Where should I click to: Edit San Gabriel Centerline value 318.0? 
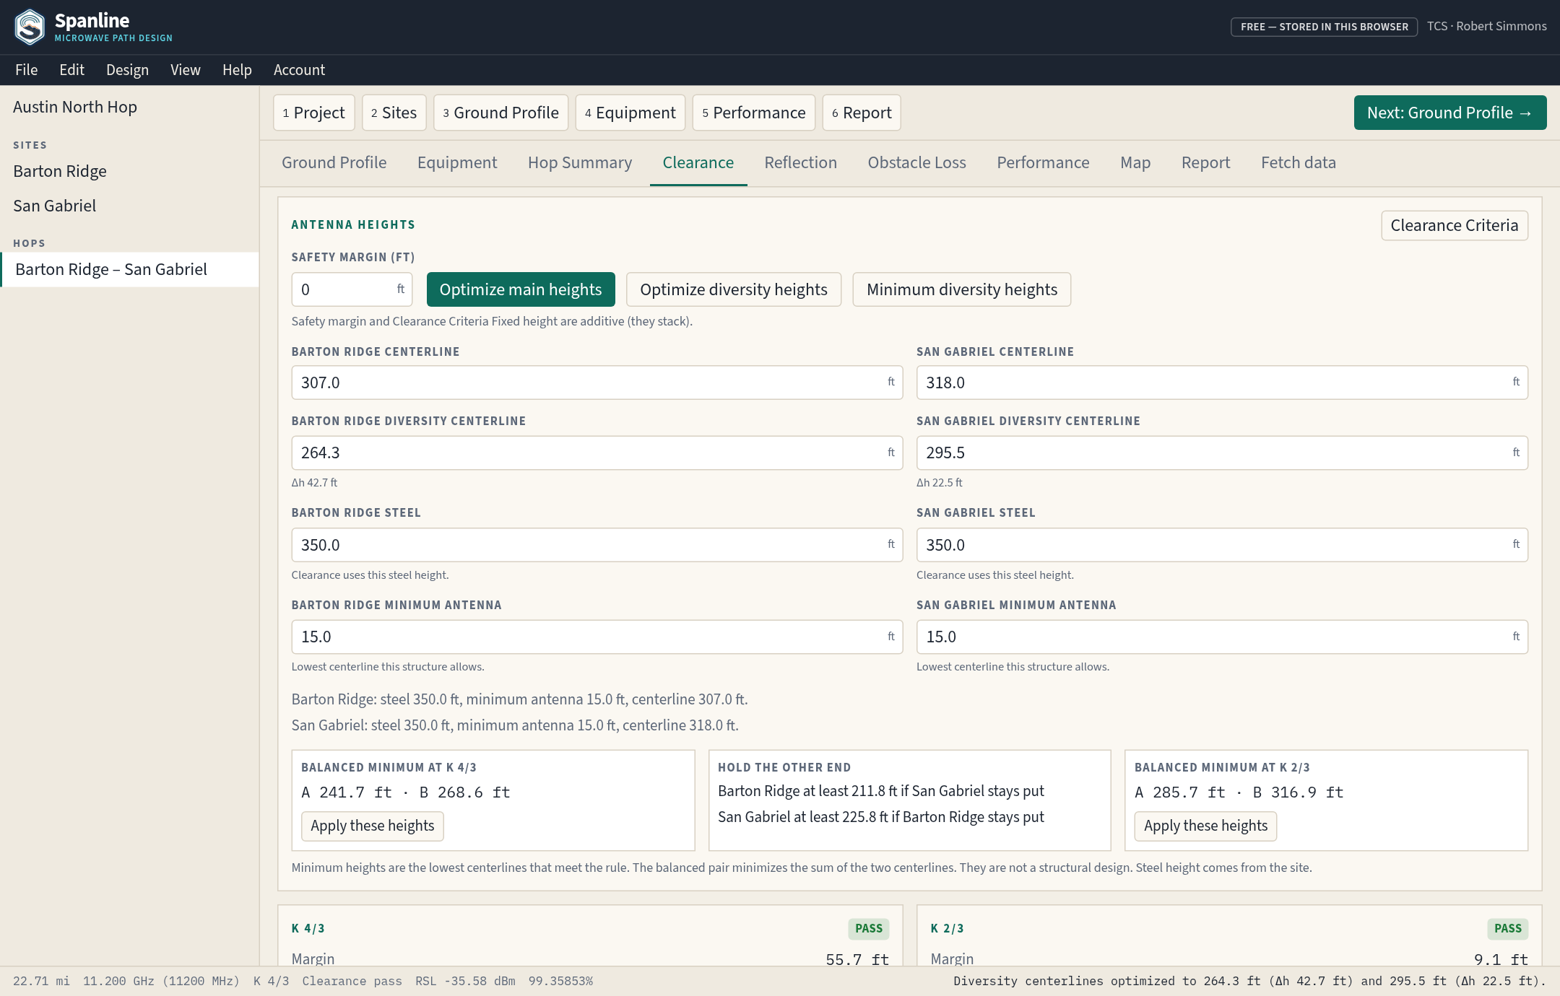(x=1222, y=383)
